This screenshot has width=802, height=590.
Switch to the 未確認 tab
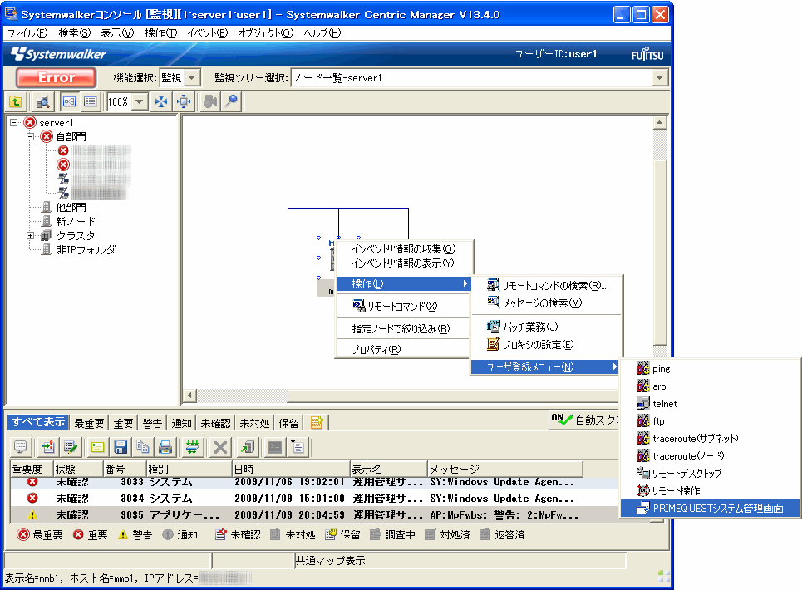pos(216,423)
